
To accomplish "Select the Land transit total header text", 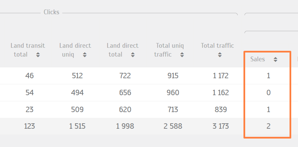I will [x=28, y=50].
